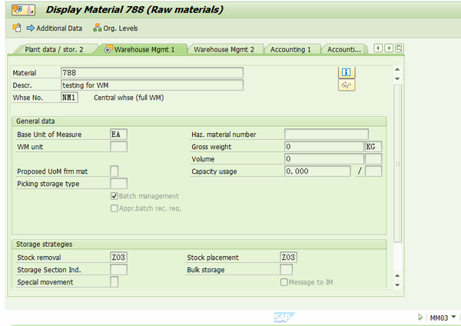Switch to Warehouse Mgmt 2 tab

224,49
